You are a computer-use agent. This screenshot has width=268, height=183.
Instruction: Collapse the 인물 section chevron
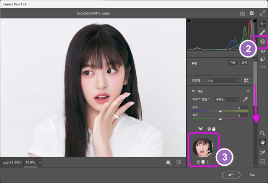click(x=200, y=128)
